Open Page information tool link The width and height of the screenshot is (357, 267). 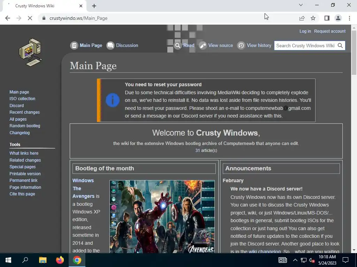[25, 187]
